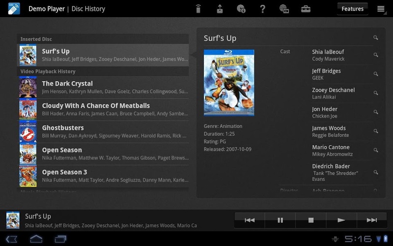
Task: Tap the Demo Player title
Action: pyautogui.click(x=47, y=9)
